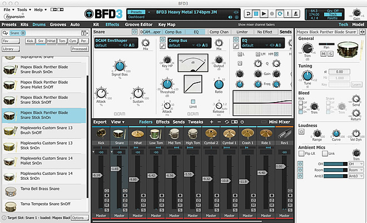Click the panic exclamation mark icon
Screen dimensions: 367x223
pyautogui.click(x=287, y=14)
